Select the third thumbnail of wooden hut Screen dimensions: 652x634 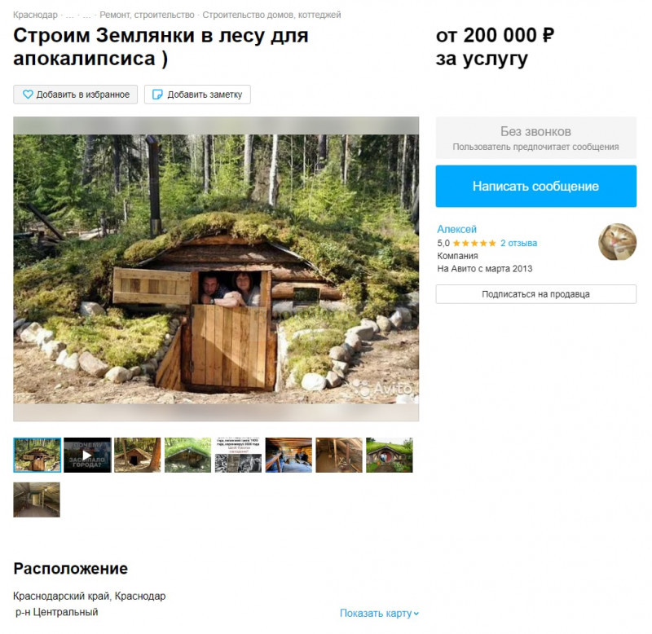click(x=138, y=455)
